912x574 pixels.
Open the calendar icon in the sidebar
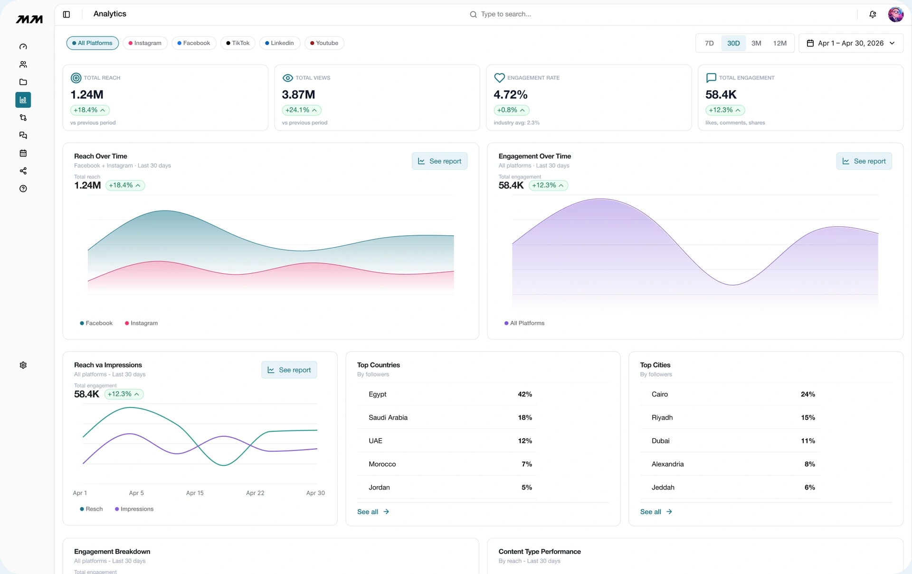23,153
